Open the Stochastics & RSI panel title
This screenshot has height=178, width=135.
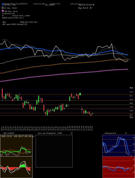(116, 133)
